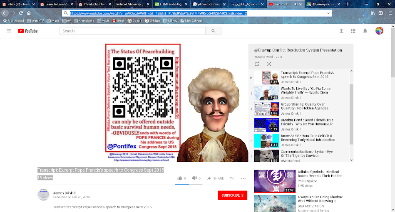The width and height of the screenshot is (395, 212).
Task: Dislike the video with thumbs down
Action: 194,178
